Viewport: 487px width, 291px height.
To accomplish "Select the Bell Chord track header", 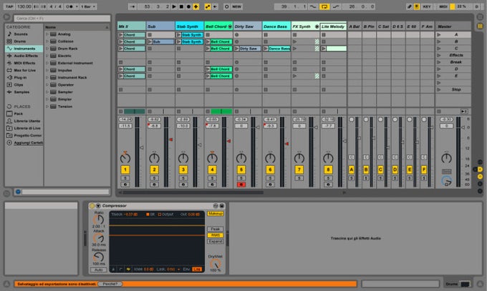I will tap(218, 26).
